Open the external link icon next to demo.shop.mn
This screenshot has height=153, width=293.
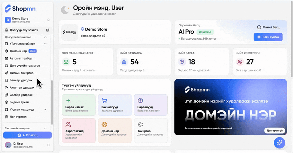(103, 36)
